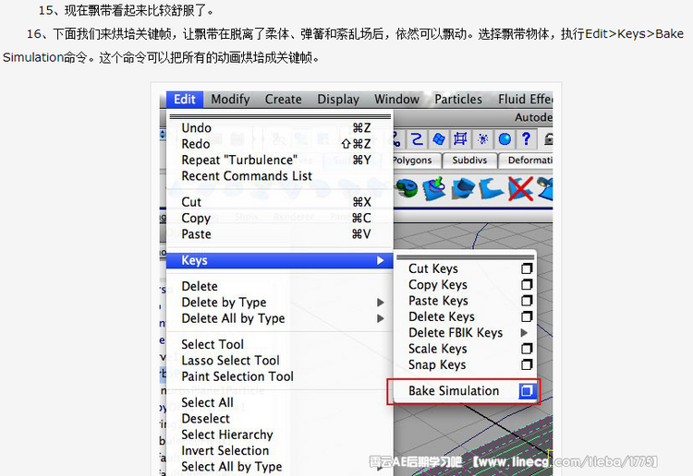Image resolution: width=693 pixels, height=476 pixels.
Task: Click the intersect surfaces shelf icon
Action: 463,189
